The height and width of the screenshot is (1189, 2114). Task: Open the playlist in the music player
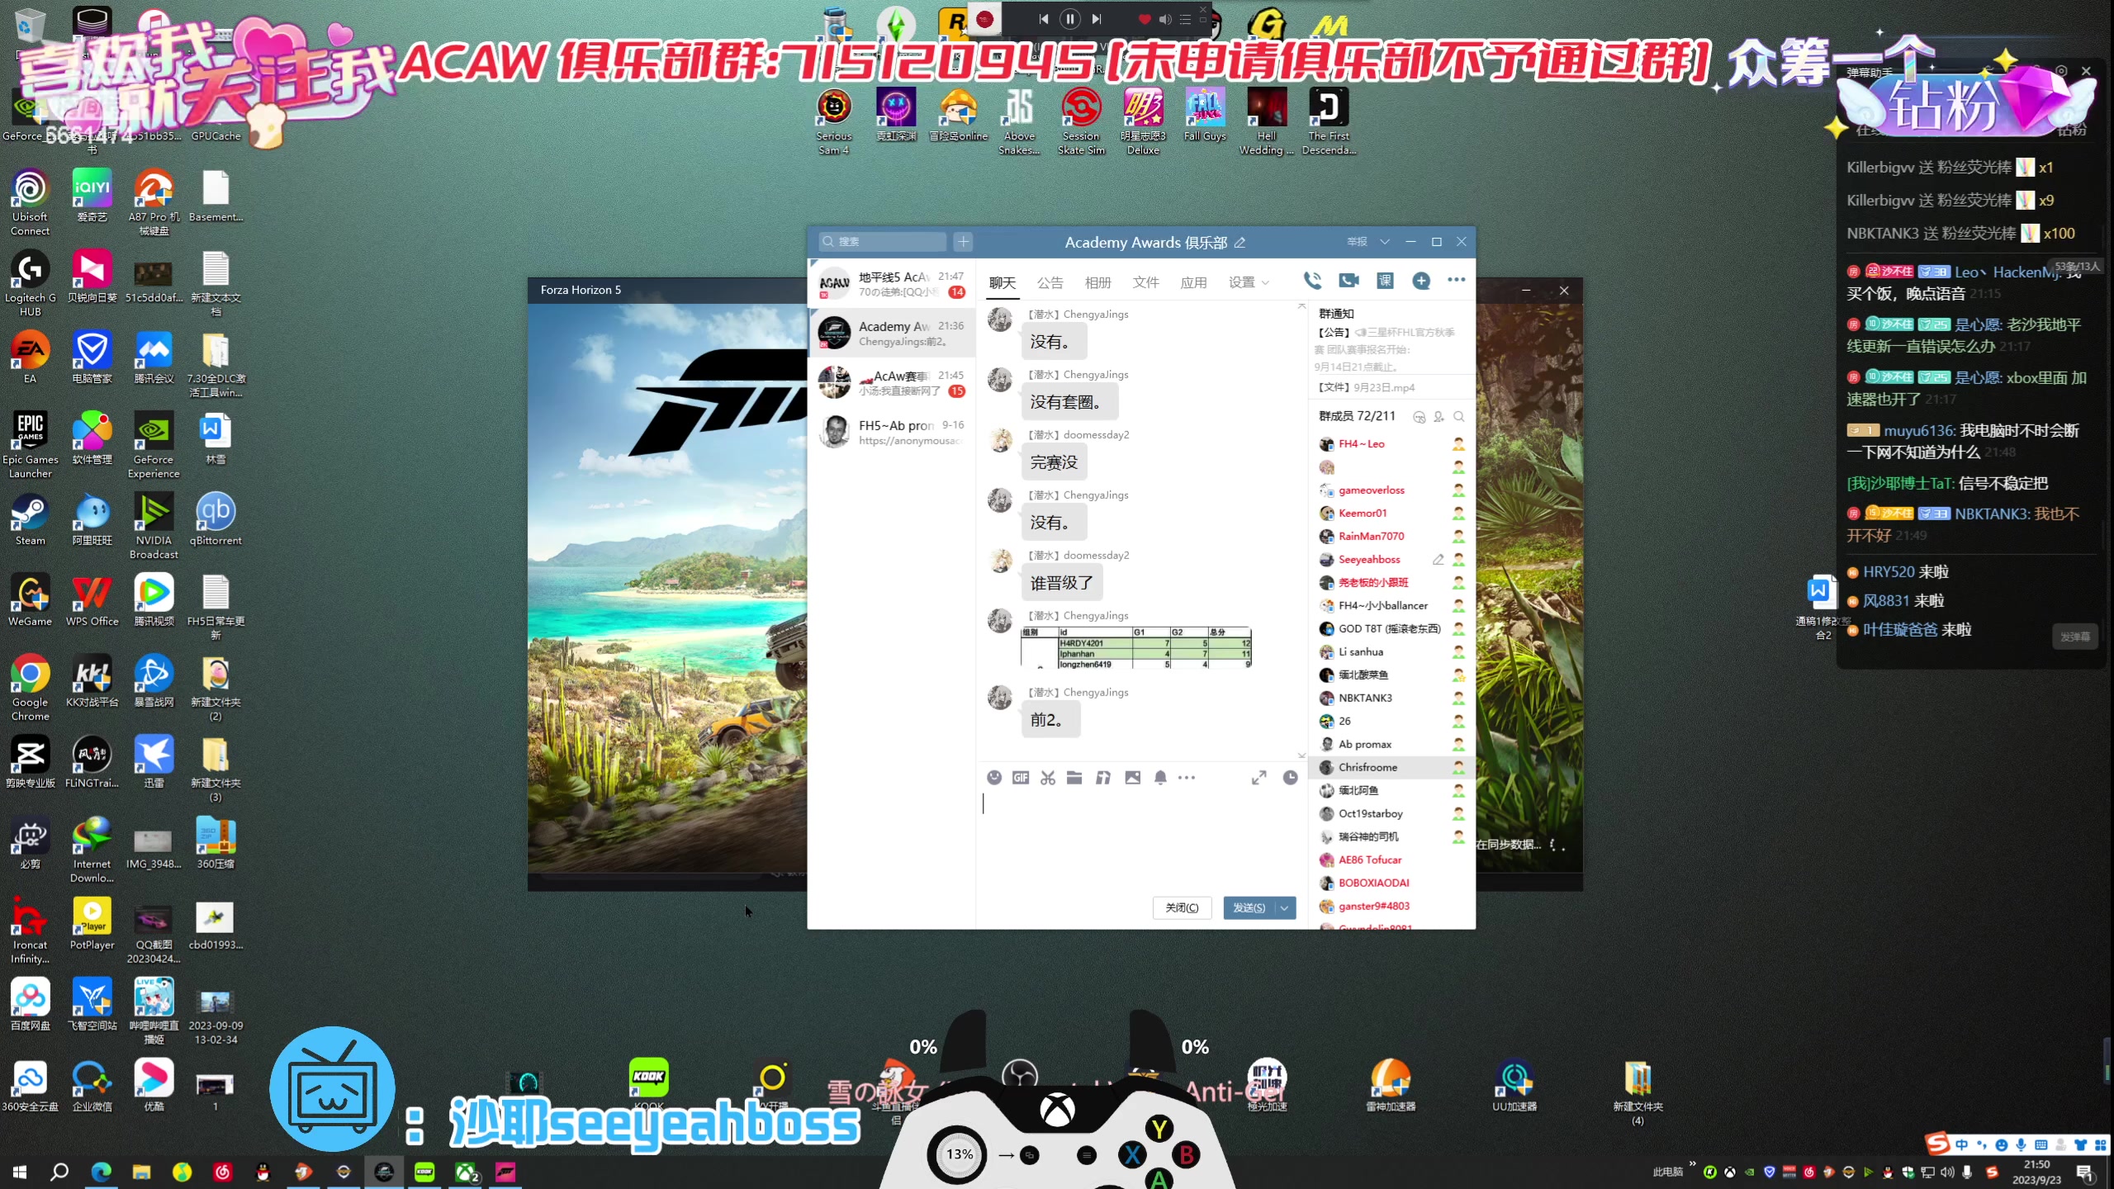tap(1186, 19)
